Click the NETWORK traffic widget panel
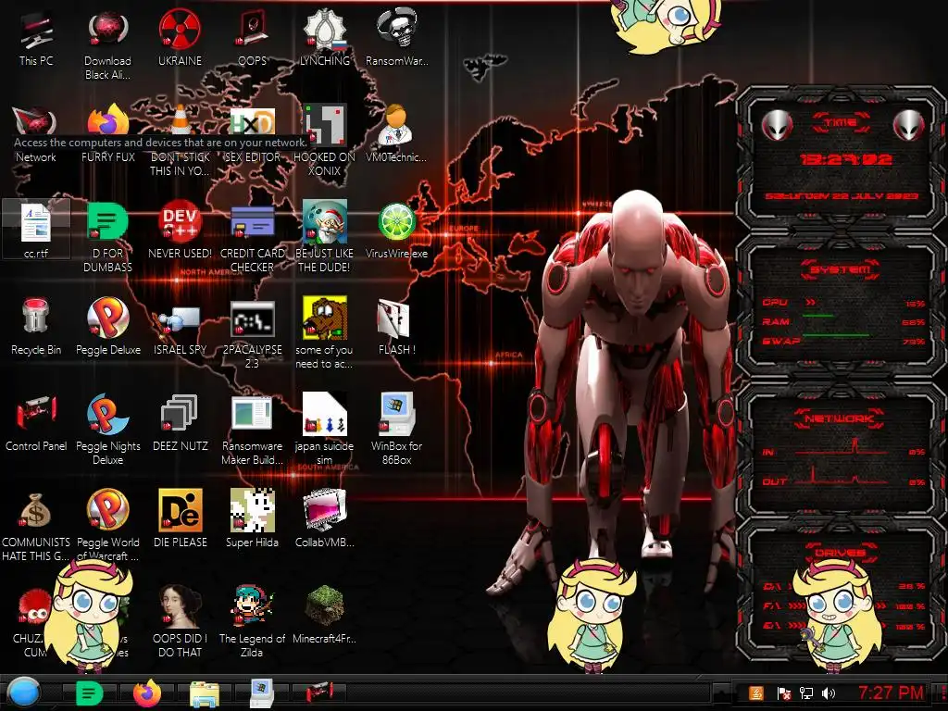The image size is (948, 711). point(840,451)
